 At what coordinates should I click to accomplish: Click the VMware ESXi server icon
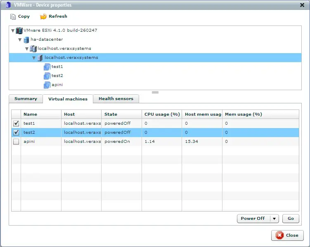tap(19, 30)
